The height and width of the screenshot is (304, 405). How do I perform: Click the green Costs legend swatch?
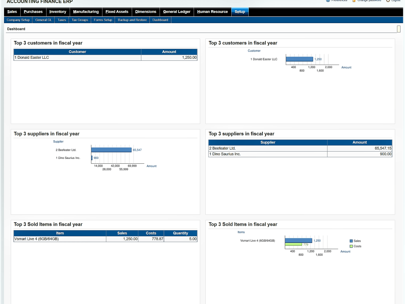click(351, 246)
